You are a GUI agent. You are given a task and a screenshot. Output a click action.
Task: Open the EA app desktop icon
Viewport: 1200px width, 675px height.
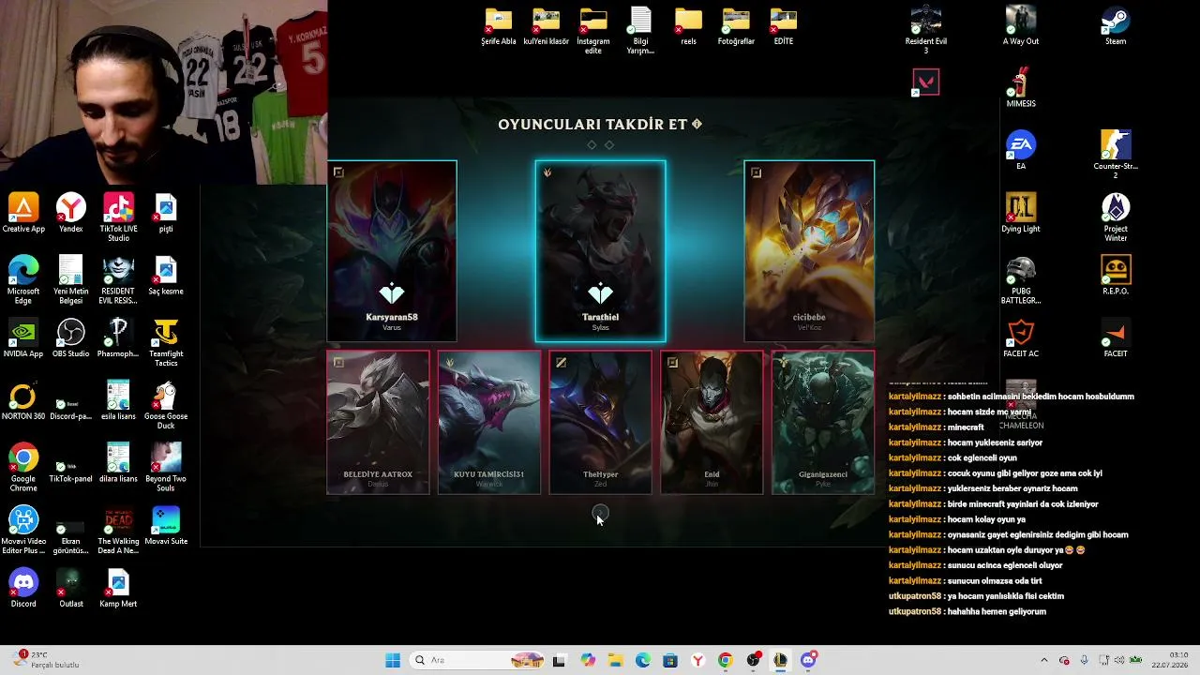click(1021, 151)
